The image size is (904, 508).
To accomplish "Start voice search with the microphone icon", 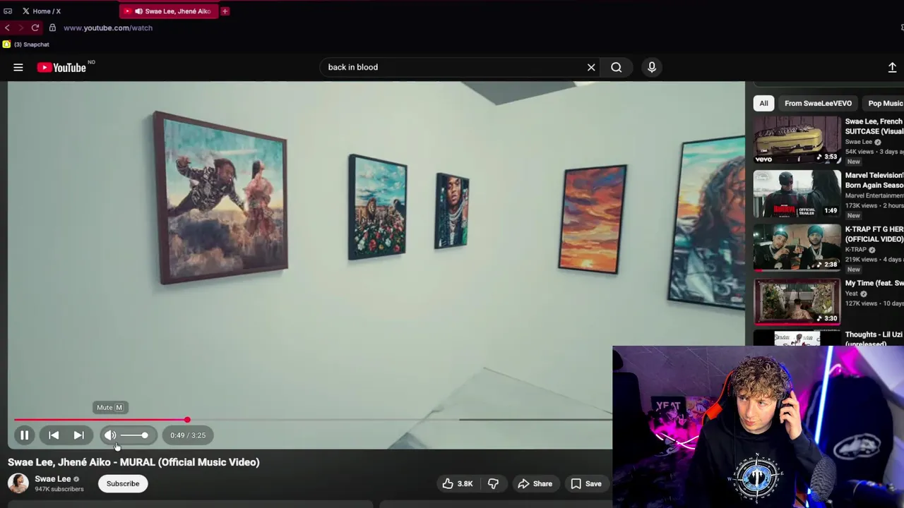I will point(652,67).
